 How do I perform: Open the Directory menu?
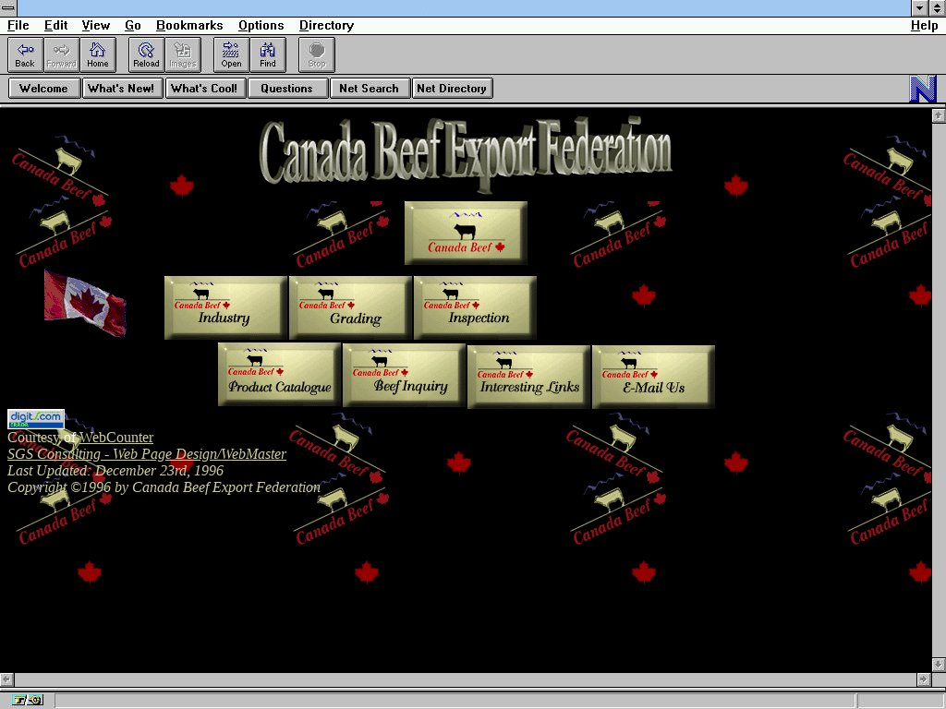pyautogui.click(x=326, y=26)
